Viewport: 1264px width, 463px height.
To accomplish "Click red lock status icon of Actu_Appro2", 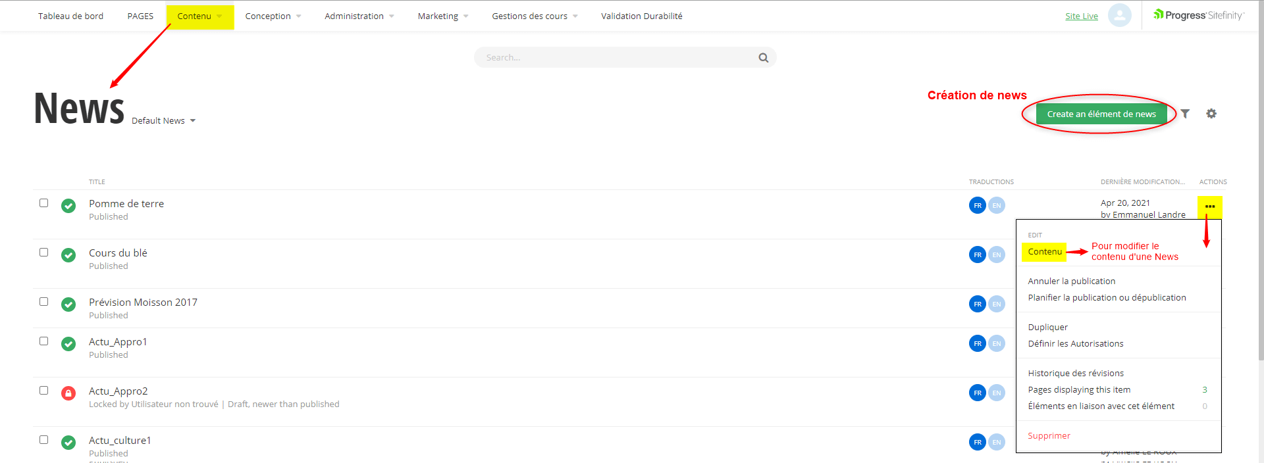I will click(x=68, y=393).
